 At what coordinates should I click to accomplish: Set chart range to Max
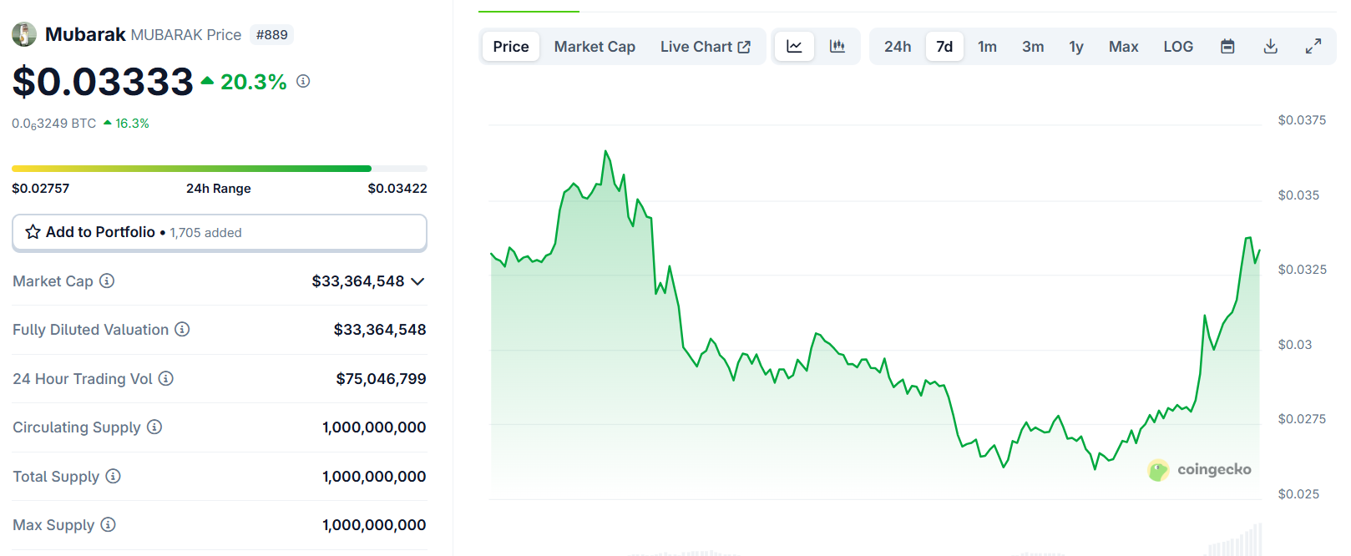pos(1124,47)
